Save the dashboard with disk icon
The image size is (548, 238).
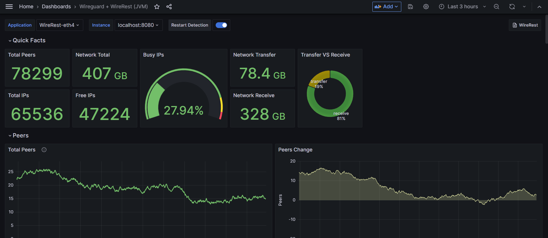(410, 7)
